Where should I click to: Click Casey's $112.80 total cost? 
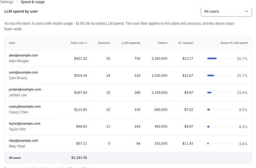[x=80, y=109]
